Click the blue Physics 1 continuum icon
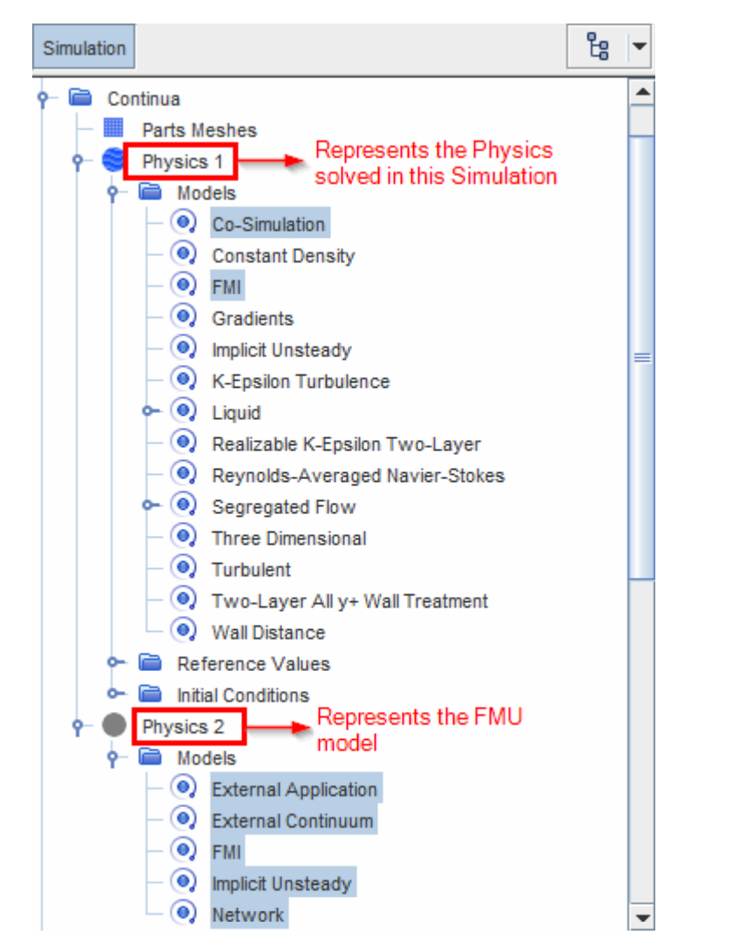The width and height of the screenshot is (732, 948). point(113,160)
